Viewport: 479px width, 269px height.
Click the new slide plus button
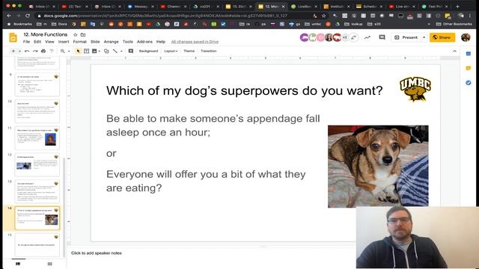pos(13,51)
